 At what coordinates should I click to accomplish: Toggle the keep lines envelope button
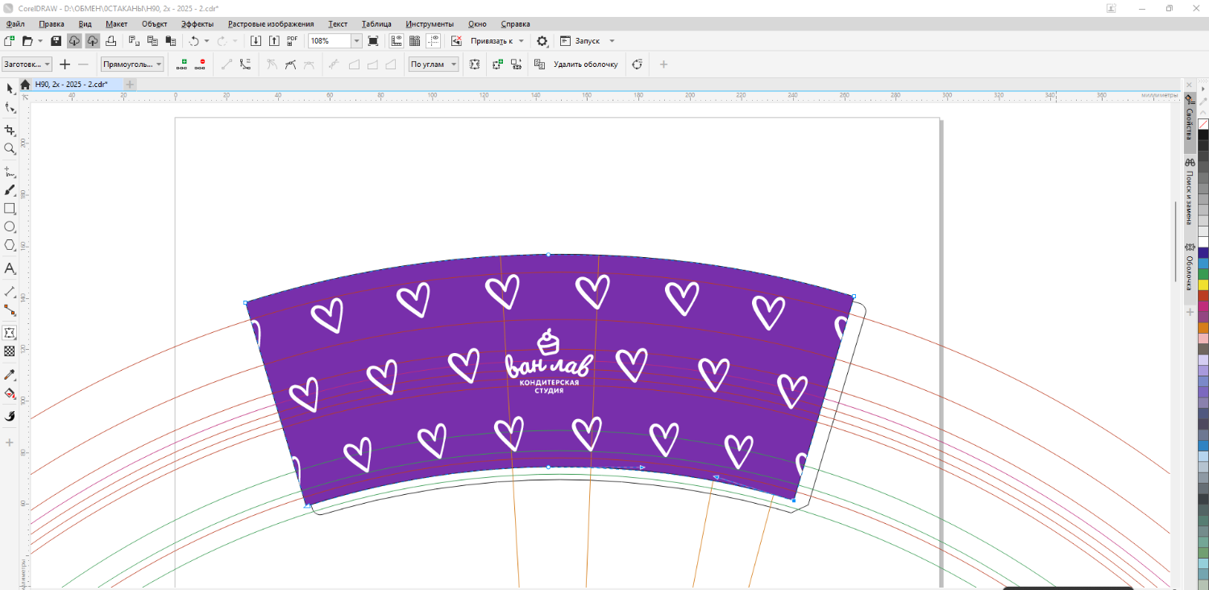coord(475,64)
